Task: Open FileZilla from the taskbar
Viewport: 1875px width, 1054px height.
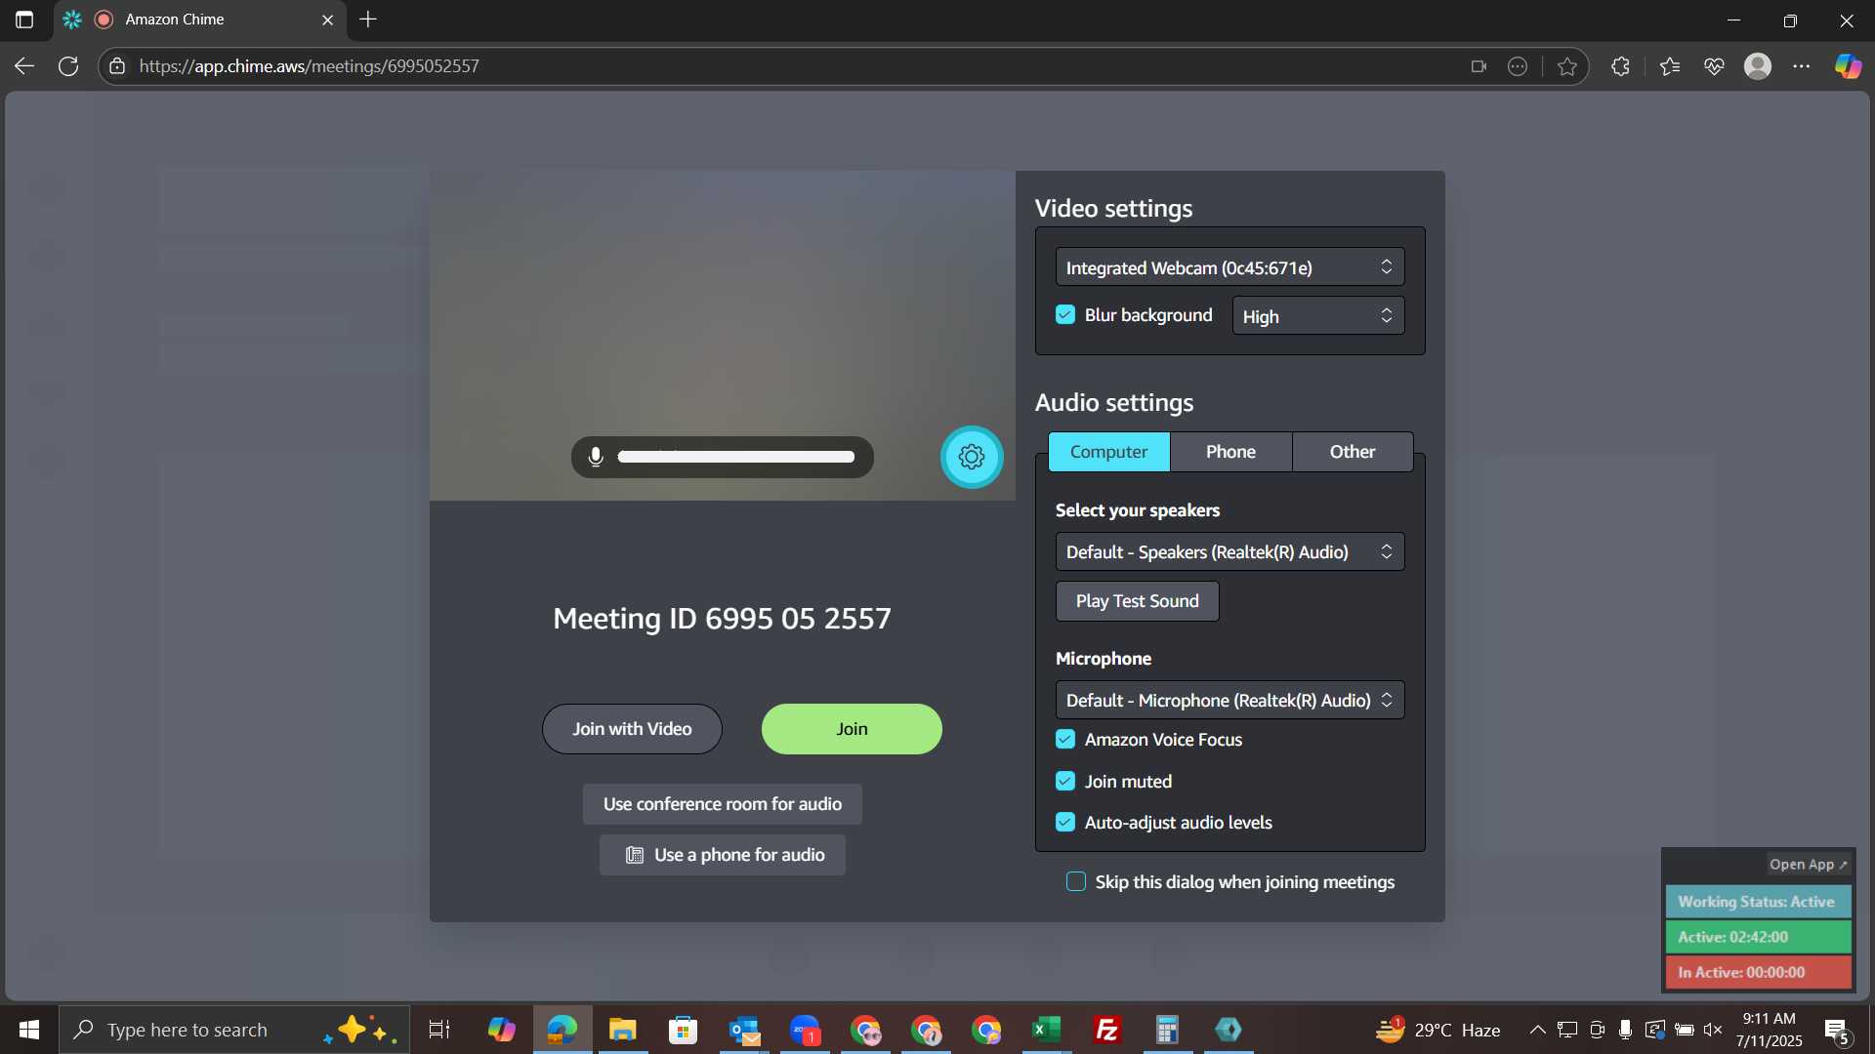Action: pyautogui.click(x=1107, y=1030)
